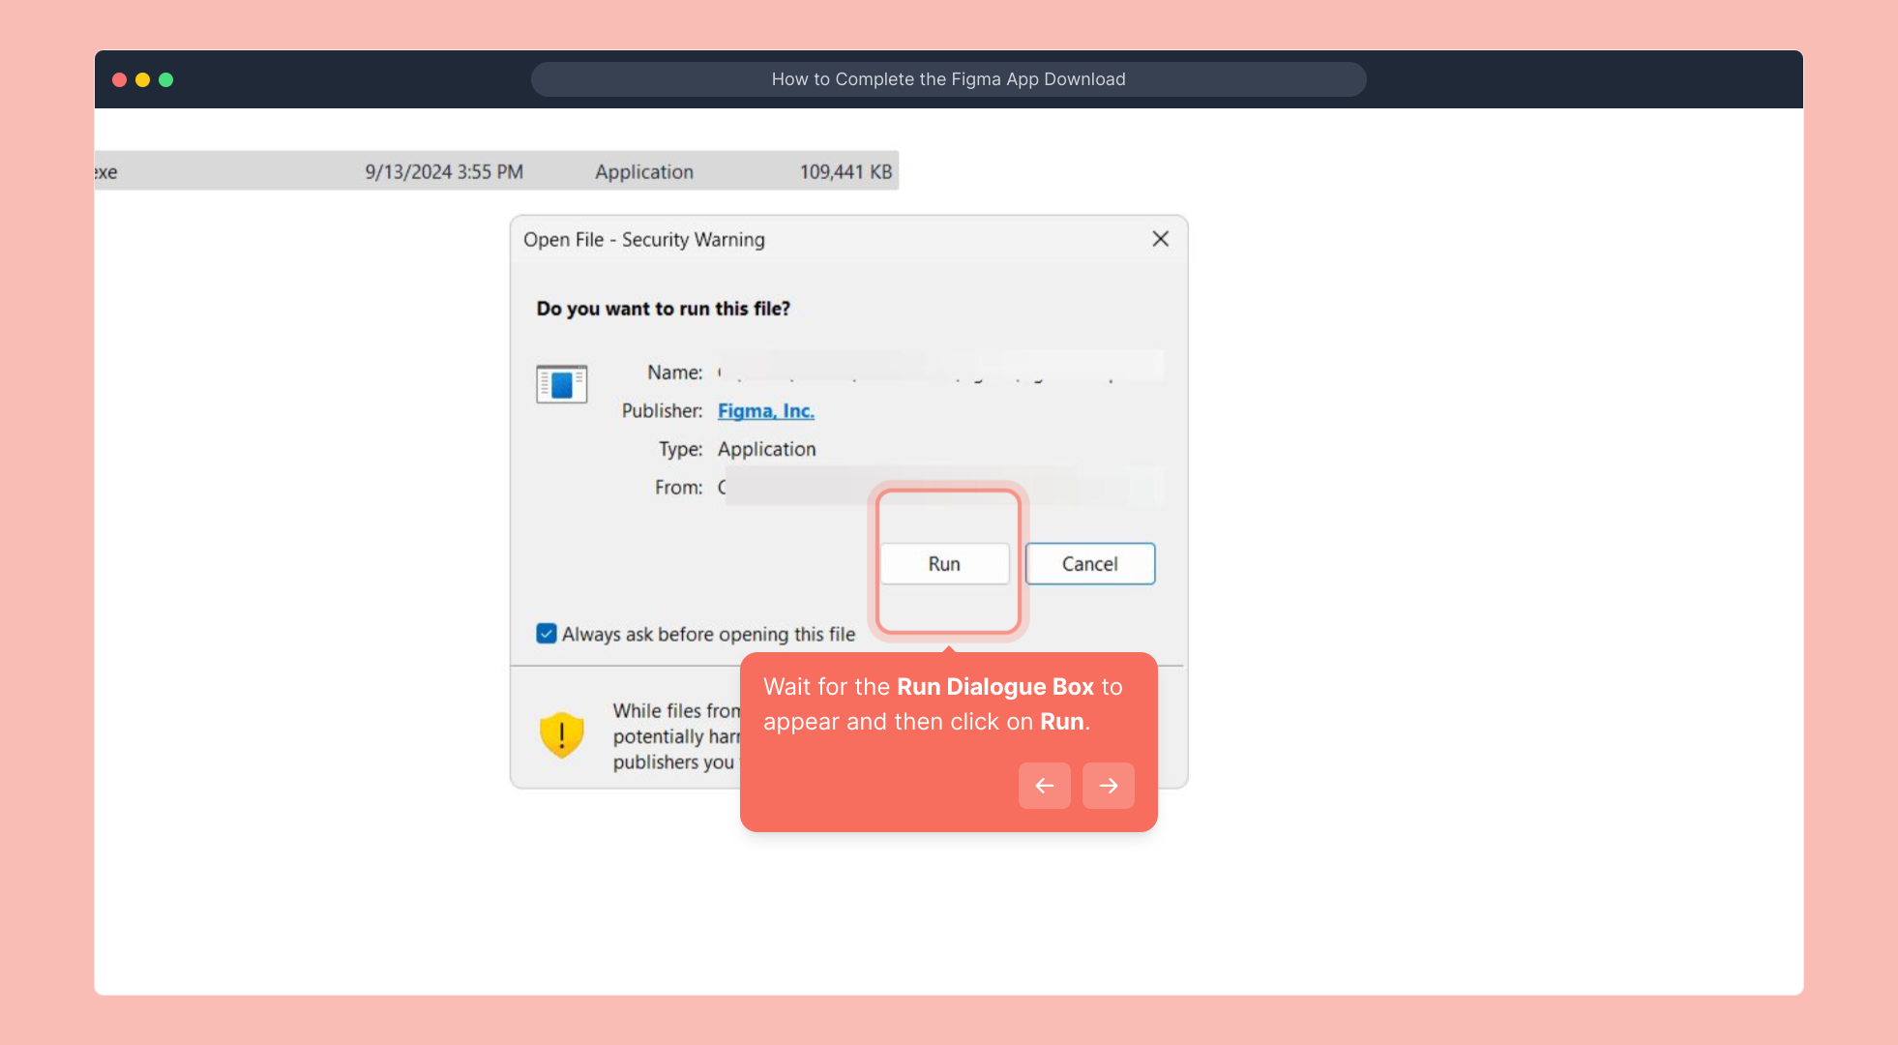
Task: Open the Figma, Inc. publisher link
Action: (765, 411)
